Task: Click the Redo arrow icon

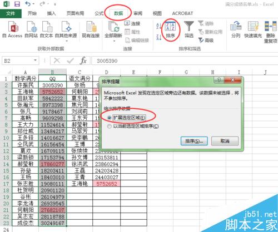Action: point(42,4)
